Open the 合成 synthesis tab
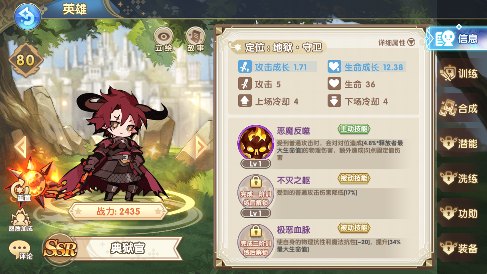 pos(460,108)
